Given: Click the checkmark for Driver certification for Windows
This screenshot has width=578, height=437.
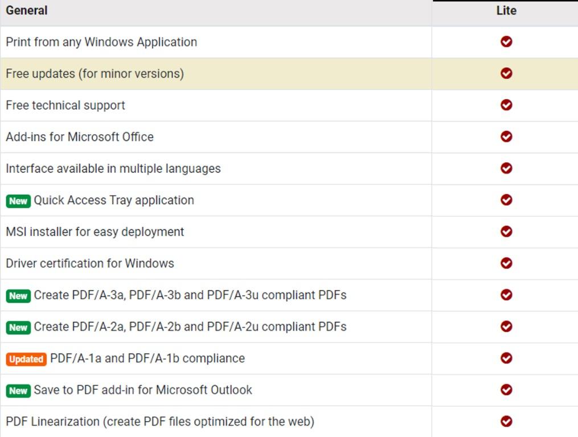Looking at the screenshot, I should [x=506, y=263].
